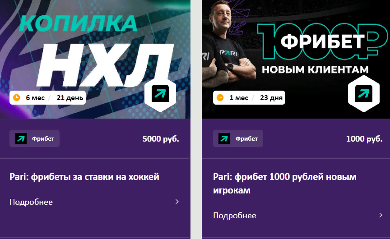Open the Копилка НХЛ promo banner

click(x=95, y=59)
